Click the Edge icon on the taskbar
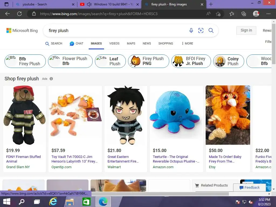The image size is (276, 207). pyautogui.click(x=103, y=202)
